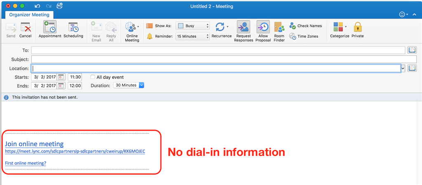Click the print icon in title bar

tap(59, 6)
